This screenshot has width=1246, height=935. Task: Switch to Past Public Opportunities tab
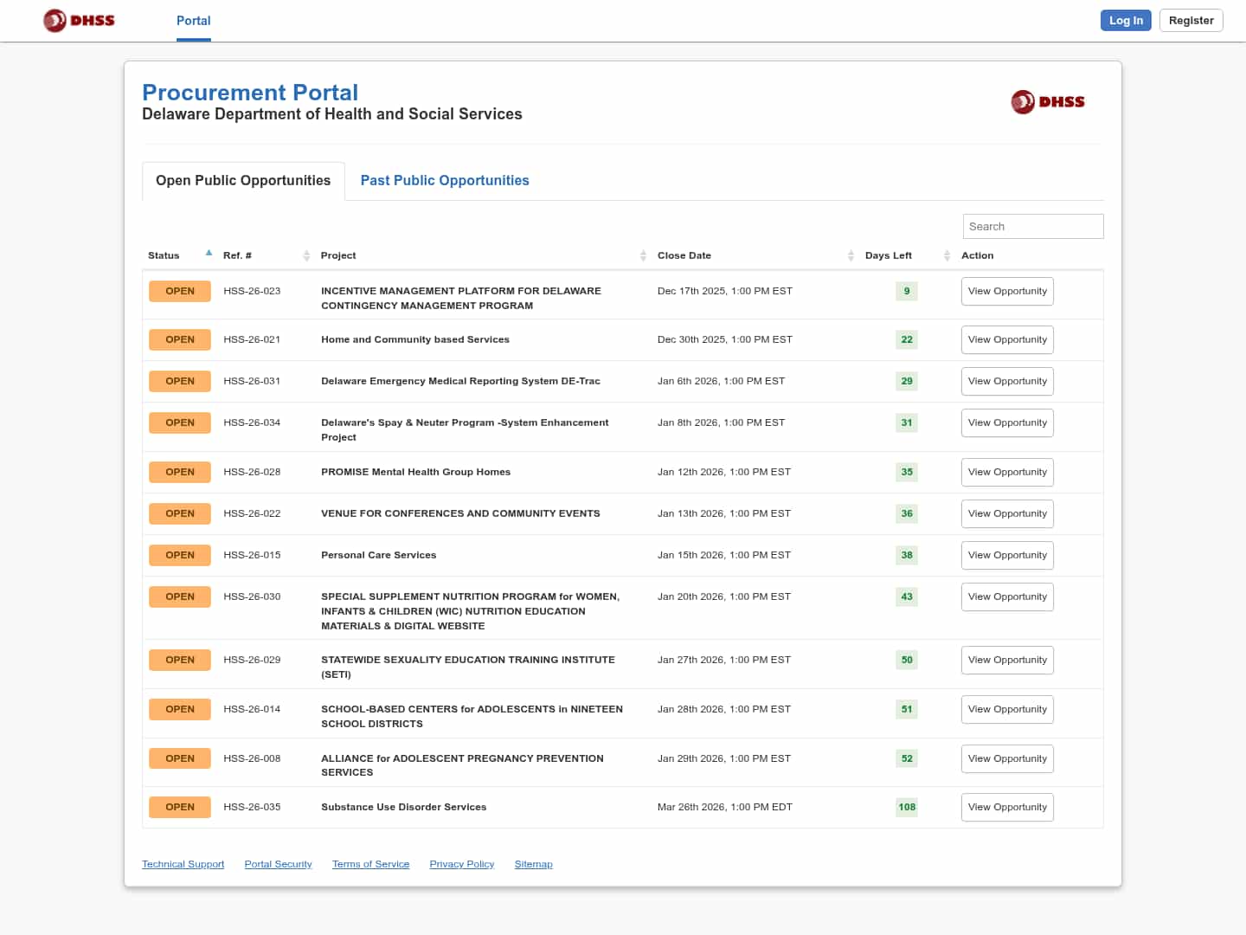click(444, 180)
